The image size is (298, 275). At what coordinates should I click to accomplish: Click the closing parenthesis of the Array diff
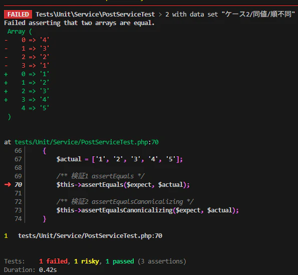point(10,117)
